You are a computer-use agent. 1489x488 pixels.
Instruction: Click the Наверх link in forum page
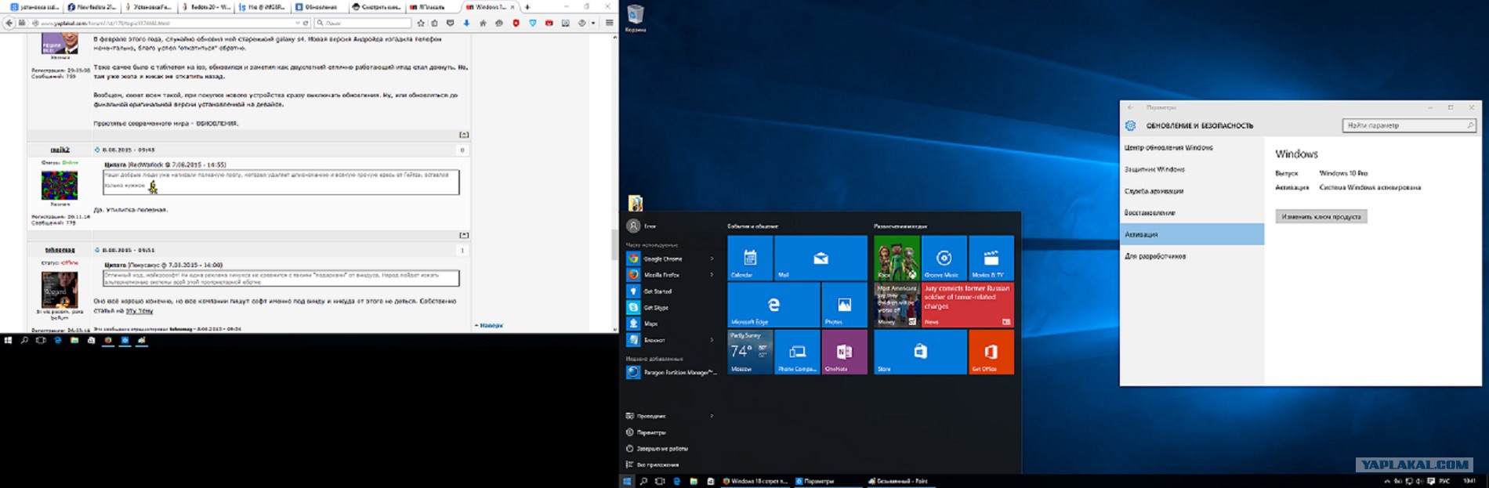[490, 325]
